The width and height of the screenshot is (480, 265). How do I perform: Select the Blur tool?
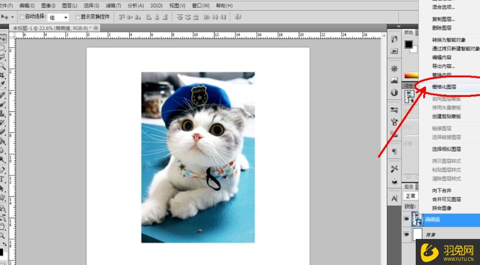pyautogui.click(x=3, y=150)
